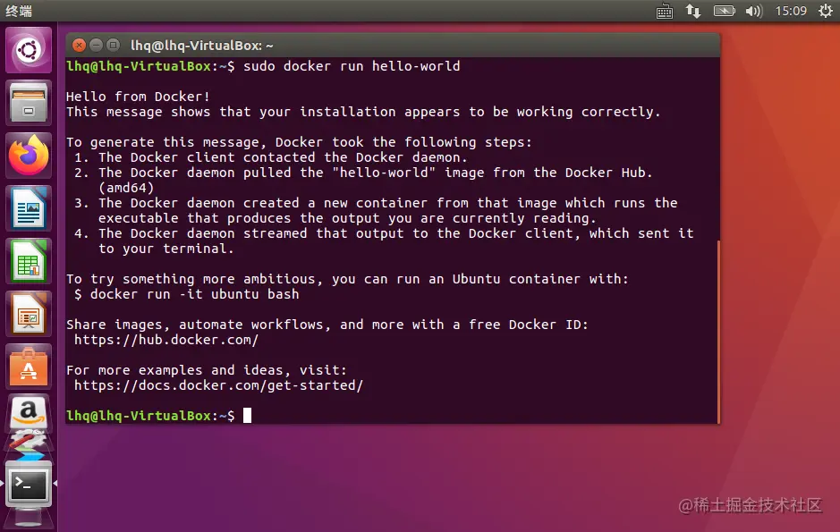Open the Files manager from the launcher

point(29,103)
